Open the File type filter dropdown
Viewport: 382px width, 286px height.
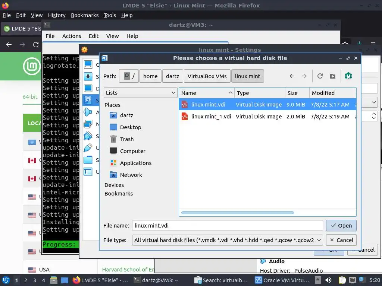227,240
